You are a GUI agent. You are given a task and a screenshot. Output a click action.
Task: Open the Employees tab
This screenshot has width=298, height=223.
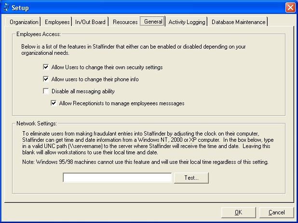pyautogui.click(x=57, y=22)
